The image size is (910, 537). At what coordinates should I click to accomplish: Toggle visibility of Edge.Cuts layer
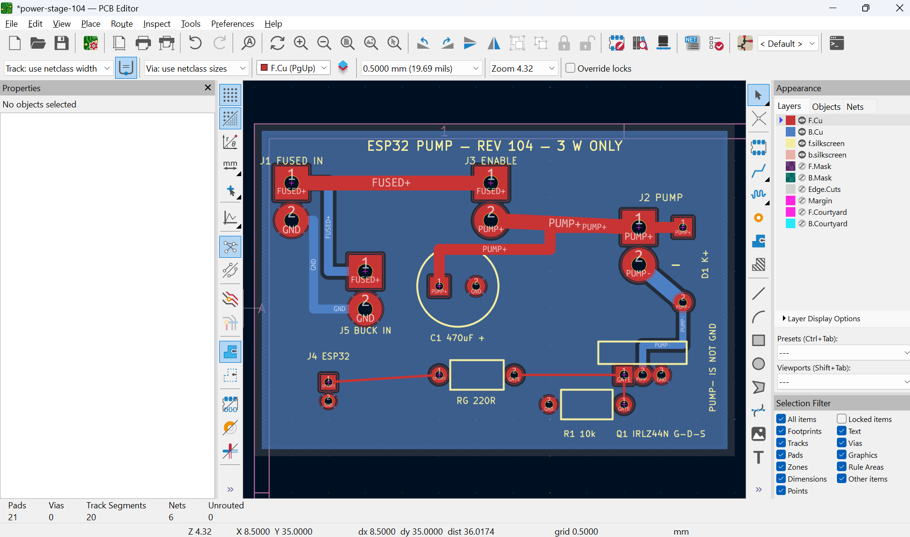(802, 189)
